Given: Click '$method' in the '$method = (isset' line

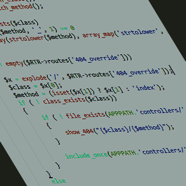Looking at the screenshot, I should [x=26, y=95].
